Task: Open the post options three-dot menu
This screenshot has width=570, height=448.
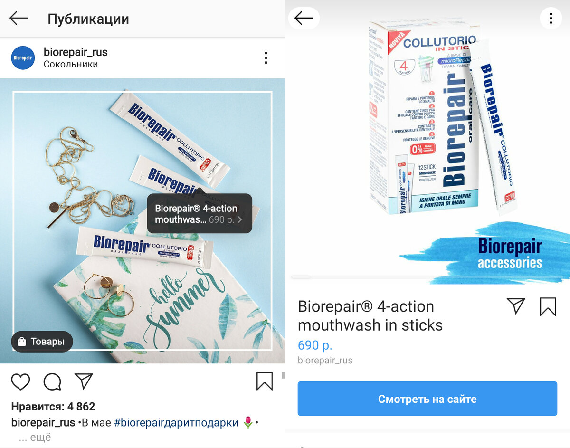Action: coord(266,58)
